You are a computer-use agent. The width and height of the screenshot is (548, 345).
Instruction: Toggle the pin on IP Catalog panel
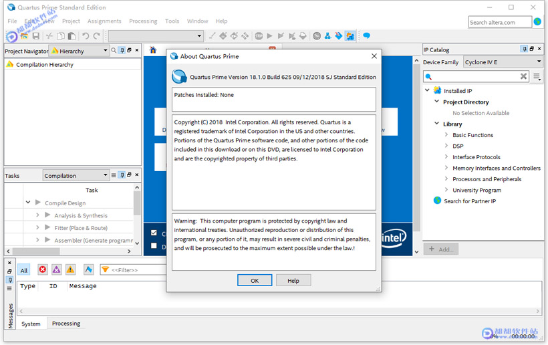[524, 49]
